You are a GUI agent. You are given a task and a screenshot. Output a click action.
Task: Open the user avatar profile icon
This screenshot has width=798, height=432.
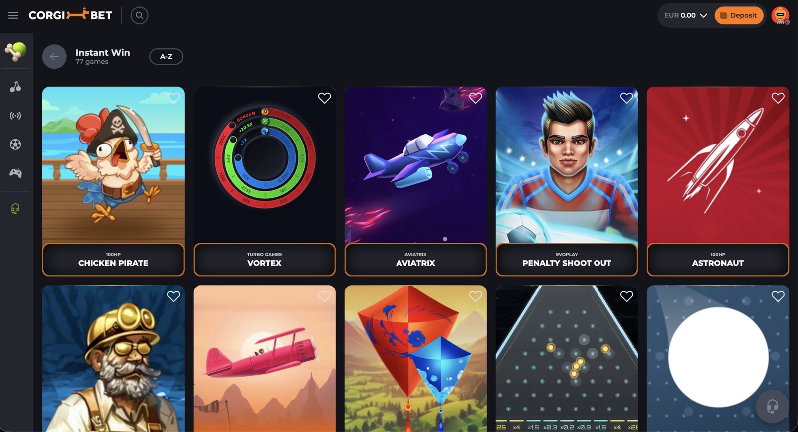780,15
